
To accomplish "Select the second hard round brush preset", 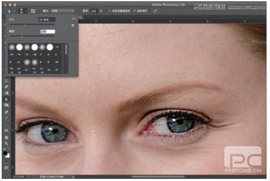I will coord(34,47).
